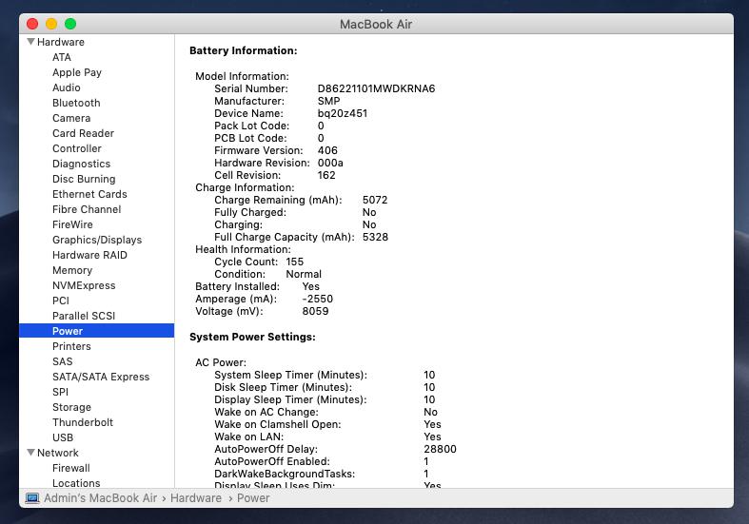Collapse the Hardware section triangle
Viewport: 749px width, 524px height.
[x=30, y=42]
